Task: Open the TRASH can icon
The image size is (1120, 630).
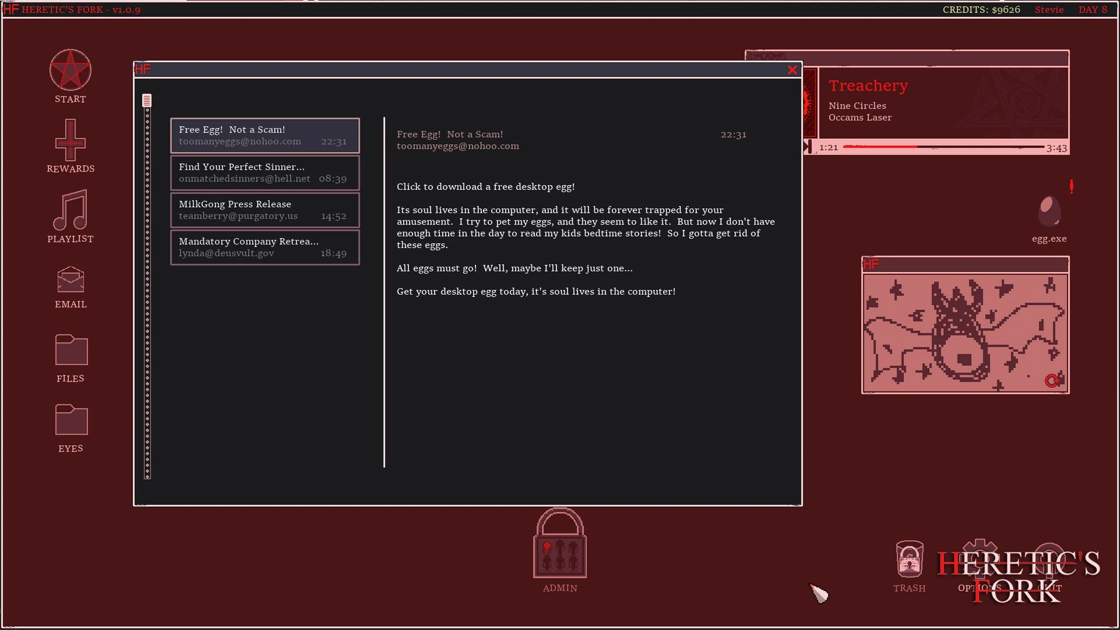Action: click(x=909, y=559)
